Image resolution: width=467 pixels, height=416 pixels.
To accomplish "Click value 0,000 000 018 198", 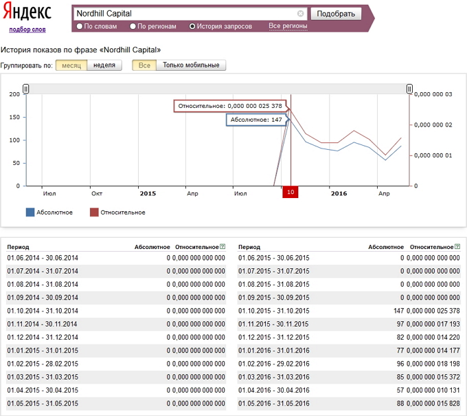I will (x=433, y=364).
